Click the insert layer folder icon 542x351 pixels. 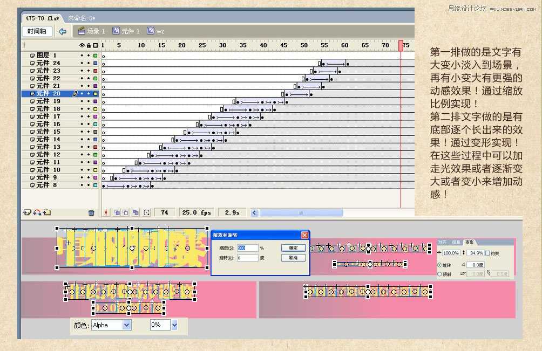coord(47,212)
